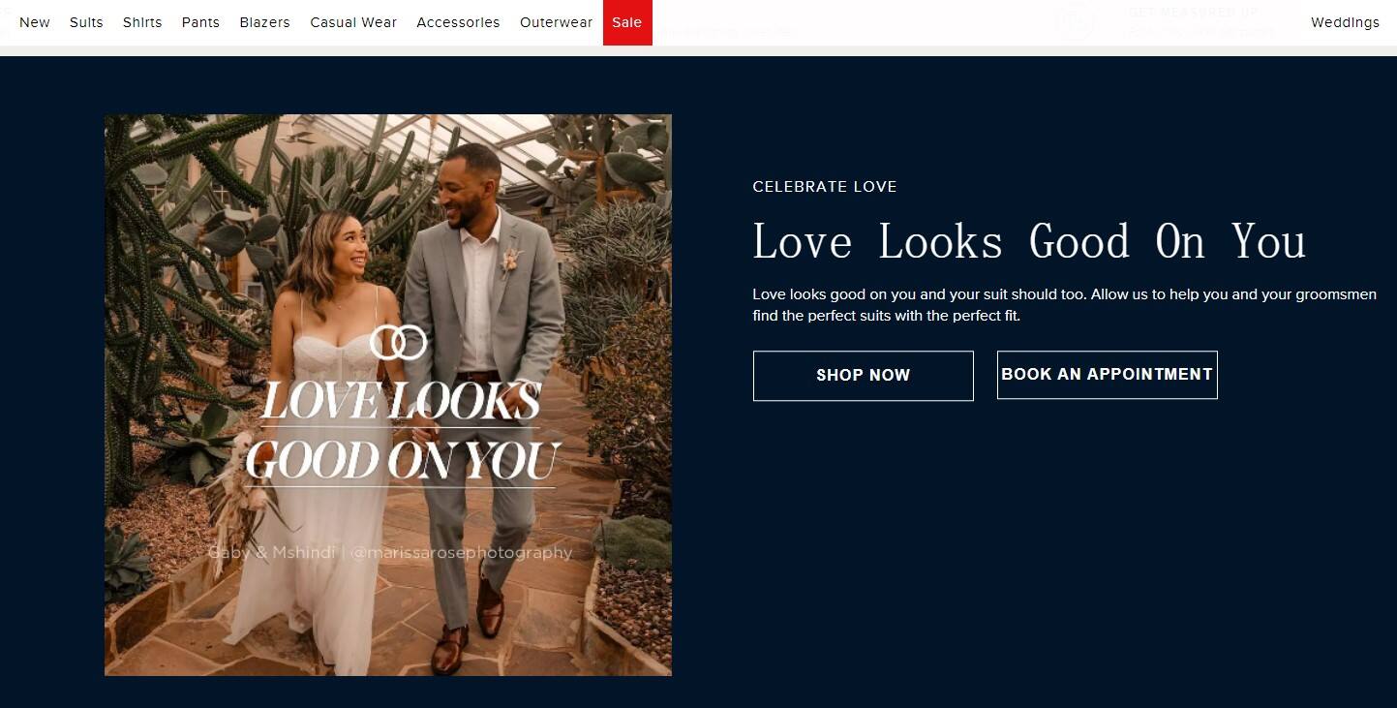Image resolution: width=1397 pixels, height=708 pixels.
Task: Open the Accessories menu
Action: pos(458,22)
